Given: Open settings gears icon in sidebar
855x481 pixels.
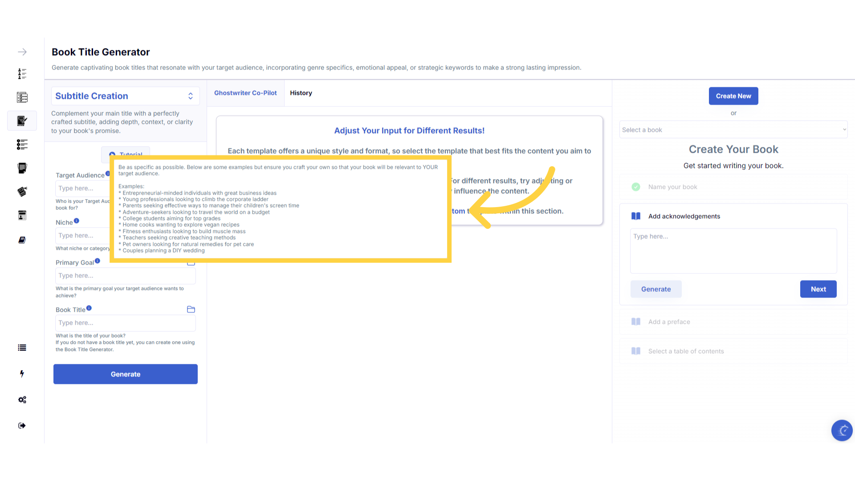Looking at the screenshot, I should tap(22, 399).
